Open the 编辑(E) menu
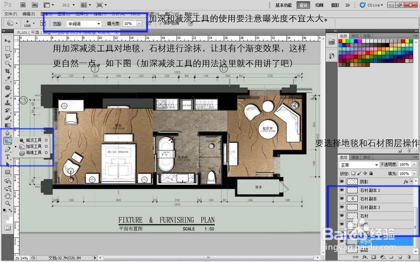The height and width of the screenshot is (262, 420). point(29,14)
